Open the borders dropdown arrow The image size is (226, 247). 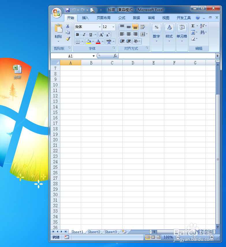82,42
